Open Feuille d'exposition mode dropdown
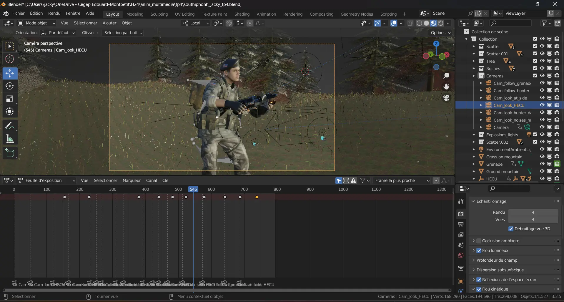564x302 pixels. coord(46,180)
